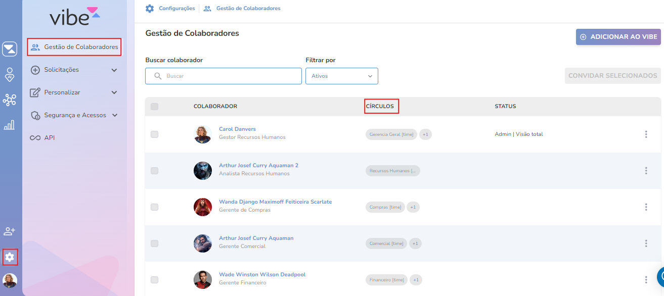Expand the Solicitações menu chevron
Viewport: 664px width, 296px height.
(114, 70)
